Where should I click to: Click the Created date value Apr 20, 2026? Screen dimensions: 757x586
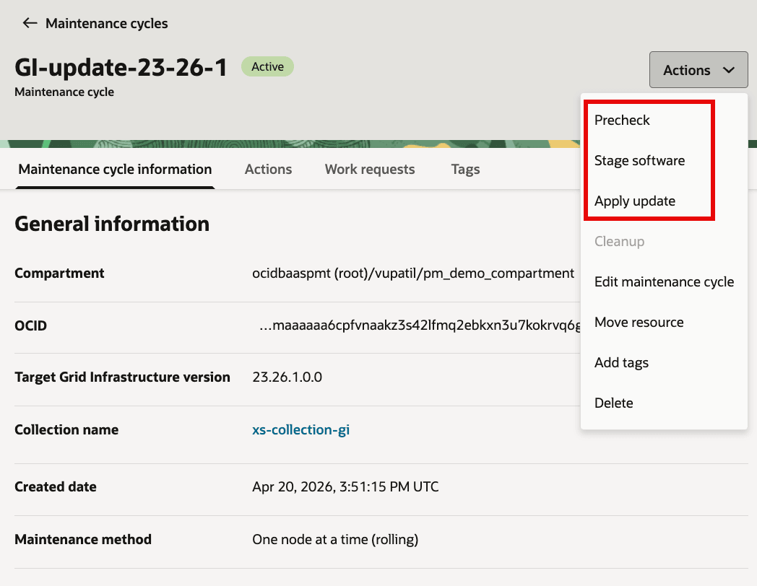click(345, 486)
